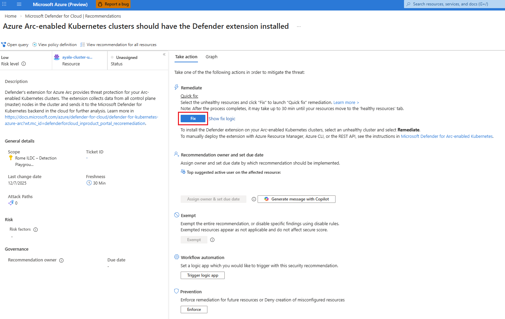
Task: Collapse the details pane with double chevron
Action: pyautogui.click(x=164, y=54)
